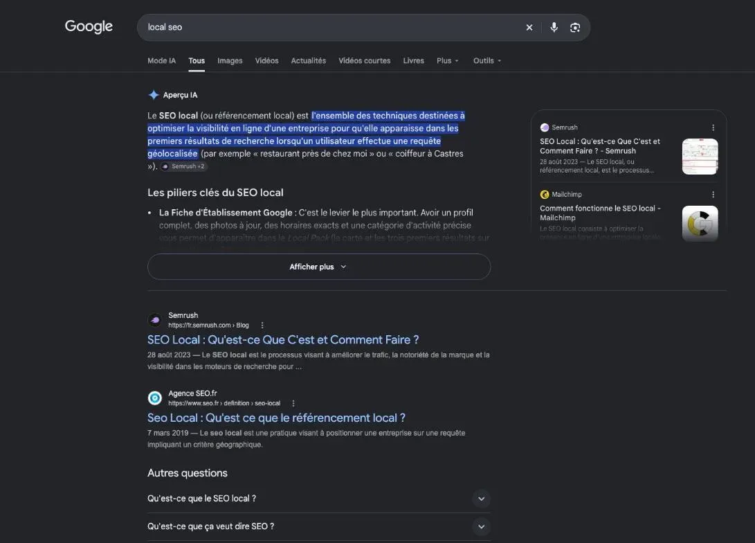Start voice search with the microphone icon
The image size is (755, 543).
554,28
